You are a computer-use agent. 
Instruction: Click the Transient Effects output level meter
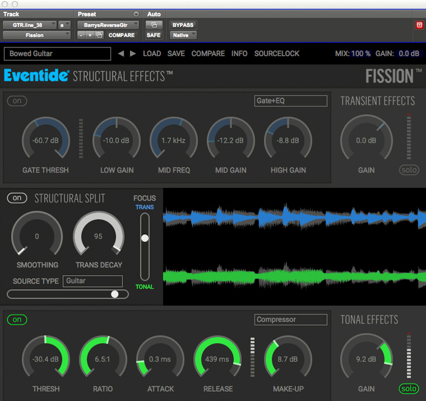409,136
